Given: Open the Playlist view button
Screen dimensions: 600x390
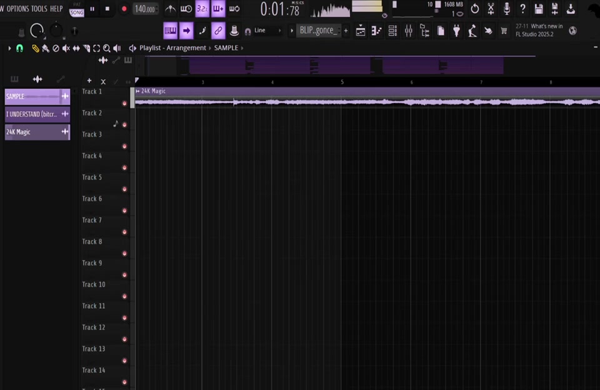Looking at the screenshot, I should coord(361,31).
